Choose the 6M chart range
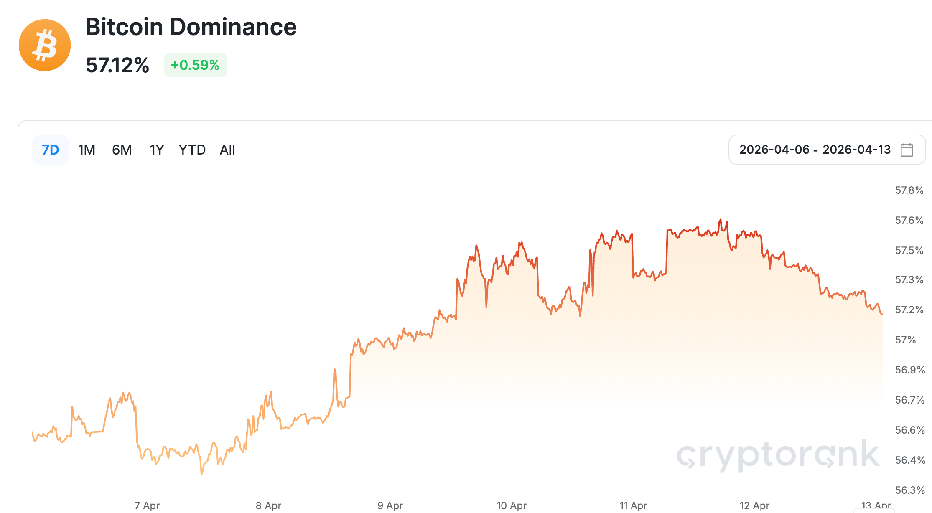The width and height of the screenshot is (932, 513). 122,150
